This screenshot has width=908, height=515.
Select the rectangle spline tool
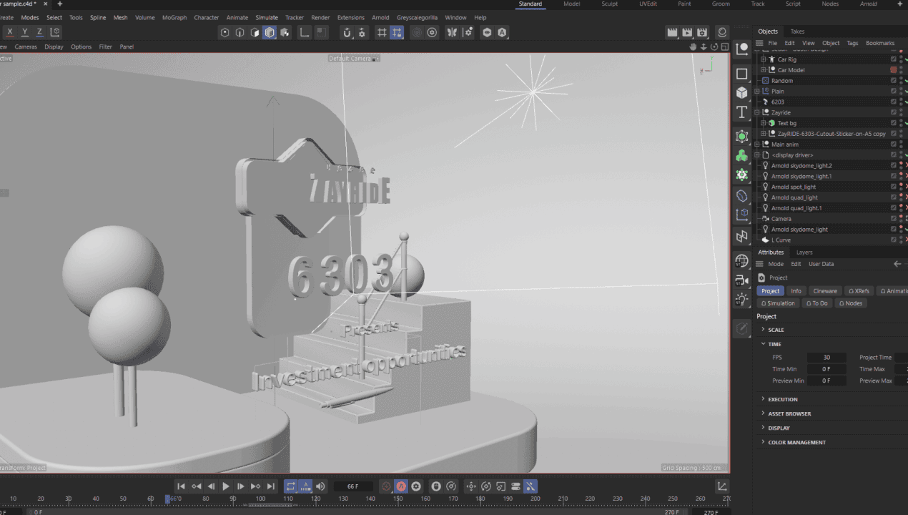[742, 74]
